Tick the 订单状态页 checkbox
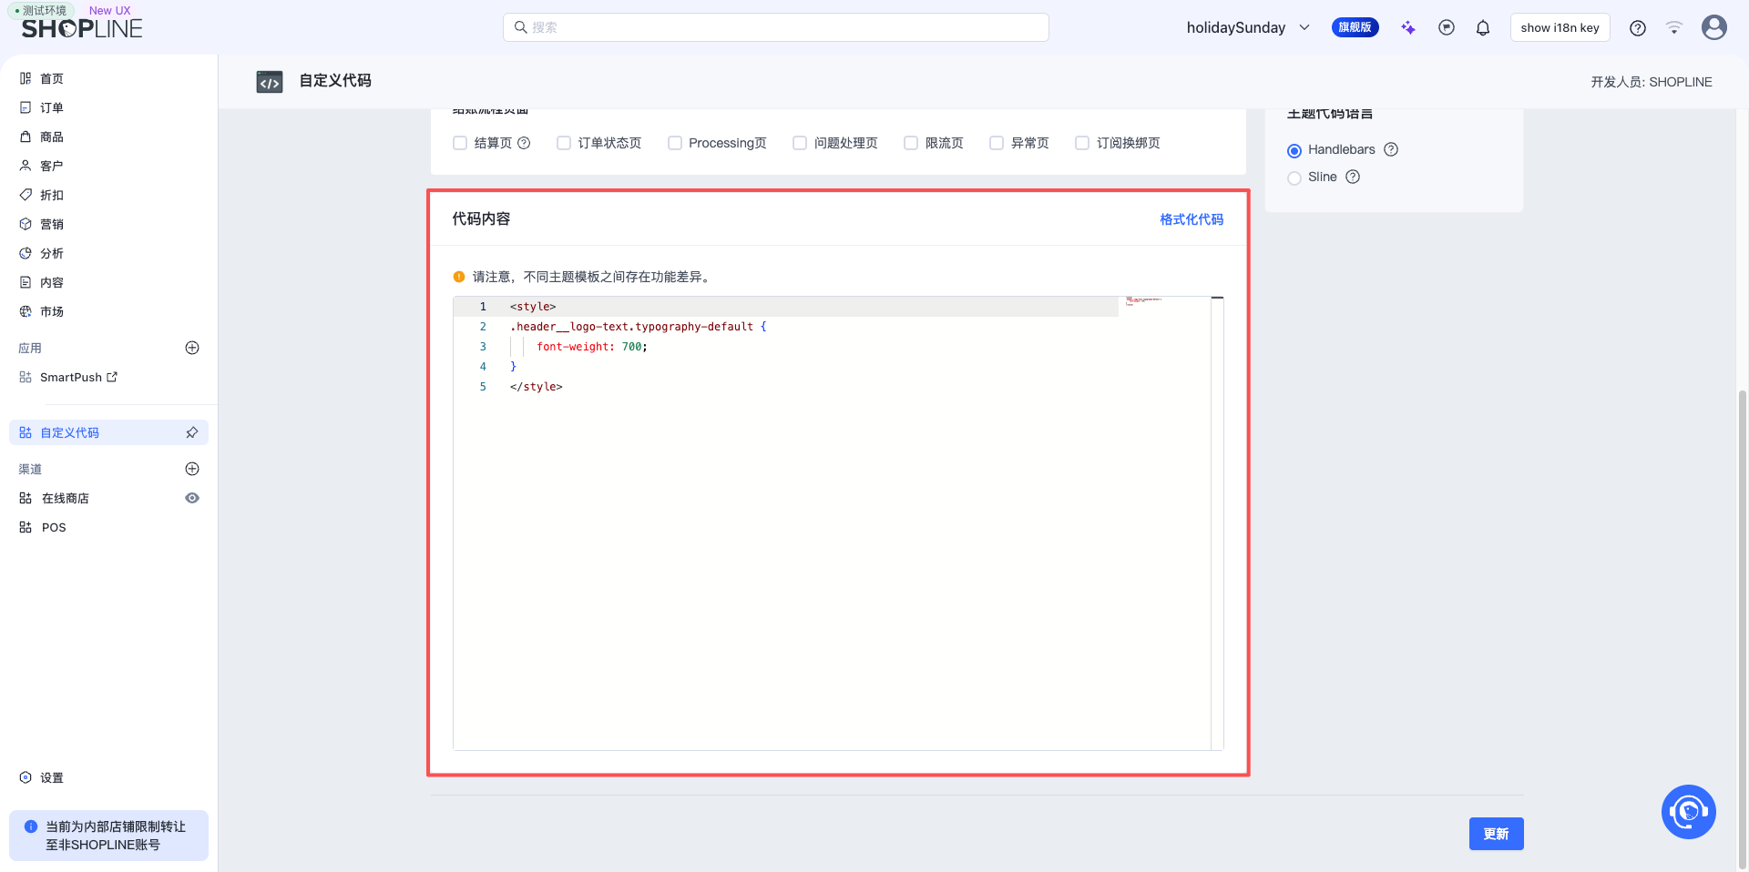The height and width of the screenshot is (872, 1749). 564,143
